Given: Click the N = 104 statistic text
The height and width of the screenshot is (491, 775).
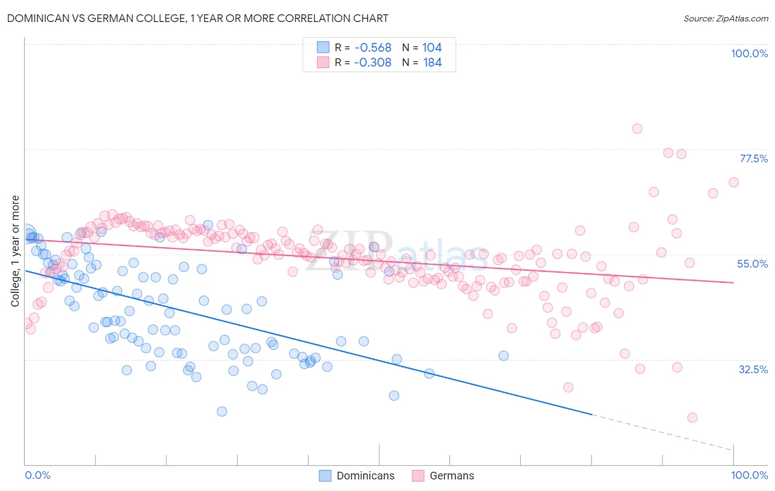Looking at the screenshot, I should coord(422,47).
